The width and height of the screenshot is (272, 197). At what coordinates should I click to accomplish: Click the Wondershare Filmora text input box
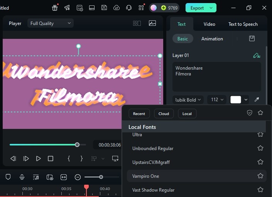217,77
